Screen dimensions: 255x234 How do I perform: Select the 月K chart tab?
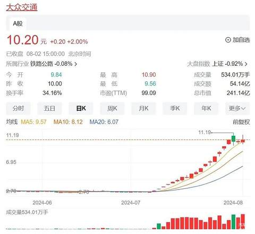(x=143, y=108)
